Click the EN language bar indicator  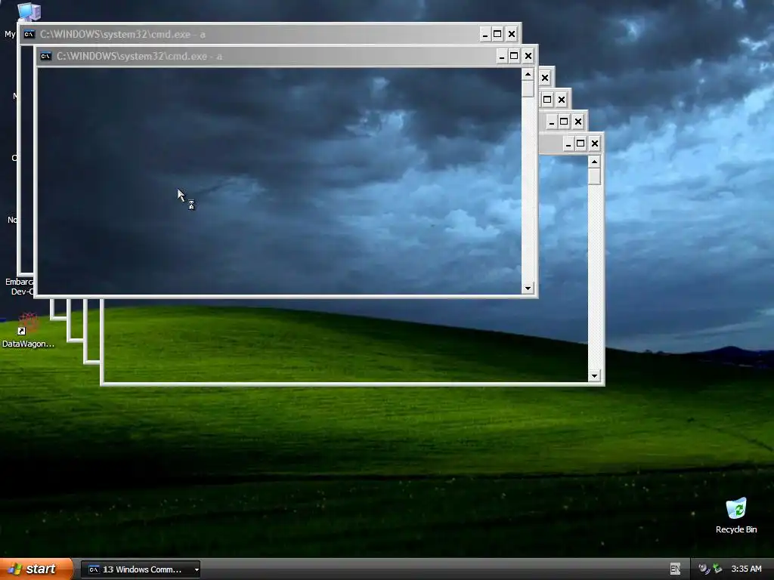coord(675,569)
